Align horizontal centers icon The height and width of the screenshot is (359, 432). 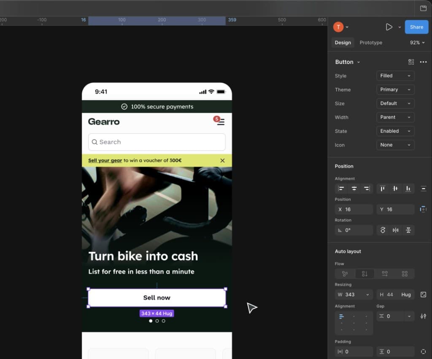pos(354,189)
